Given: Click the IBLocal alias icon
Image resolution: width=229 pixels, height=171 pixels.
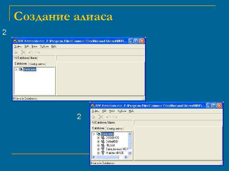Looking at the screenshot, I should pyautogui.click(x=103, y=145).
